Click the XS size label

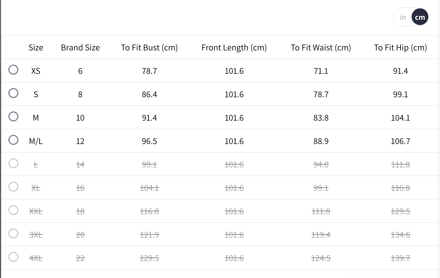[36, 71]
